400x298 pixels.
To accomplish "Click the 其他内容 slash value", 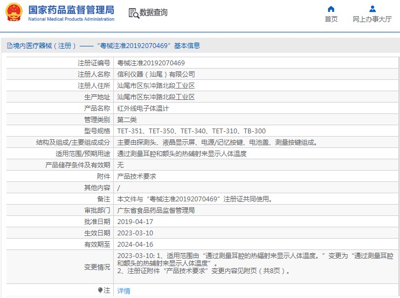I will tap(119, 188).
